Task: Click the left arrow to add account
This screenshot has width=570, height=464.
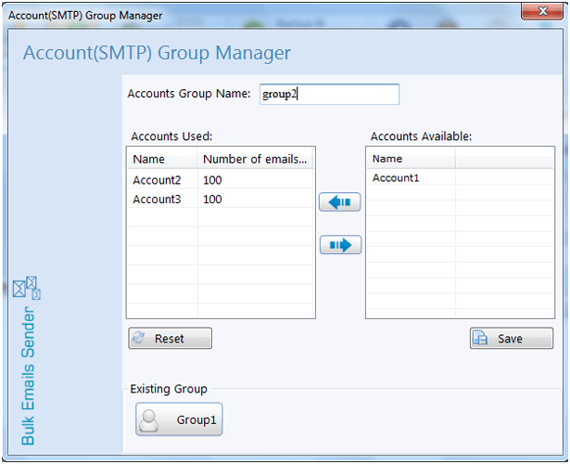Action: (339, 202)
